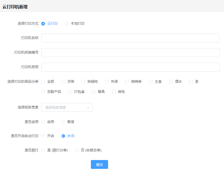The height and width of the screenshot is (172, 224).
Task: Enable the 铁锅炖 category checkbox
Action: pos(84,82)
